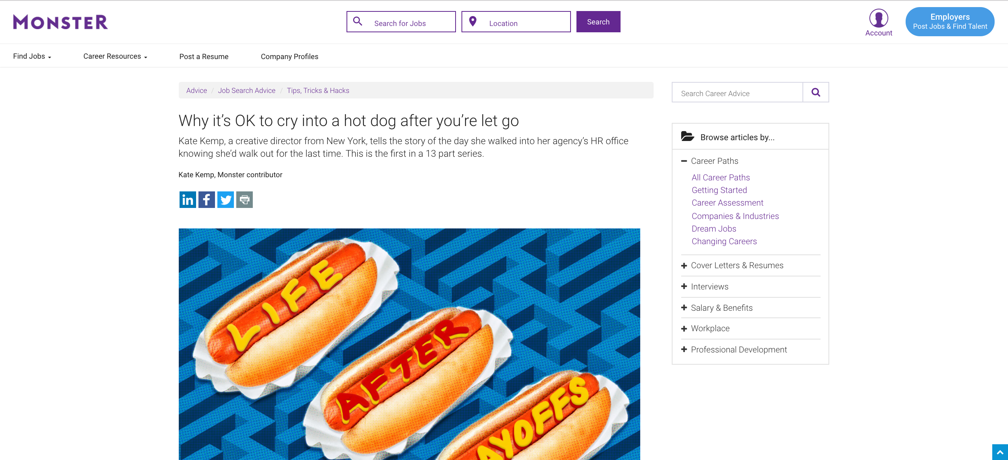Share article via Twitter bird icon

(x=226, y=200)
